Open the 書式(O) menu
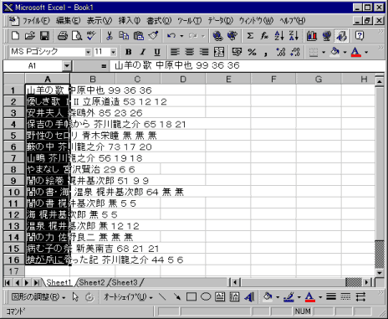 (159, 21)
